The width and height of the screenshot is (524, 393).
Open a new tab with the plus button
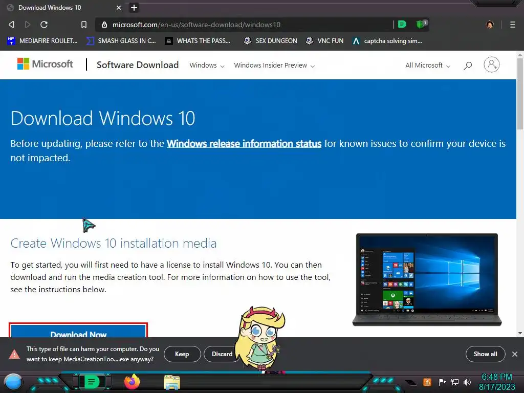(x=134, y=8)
